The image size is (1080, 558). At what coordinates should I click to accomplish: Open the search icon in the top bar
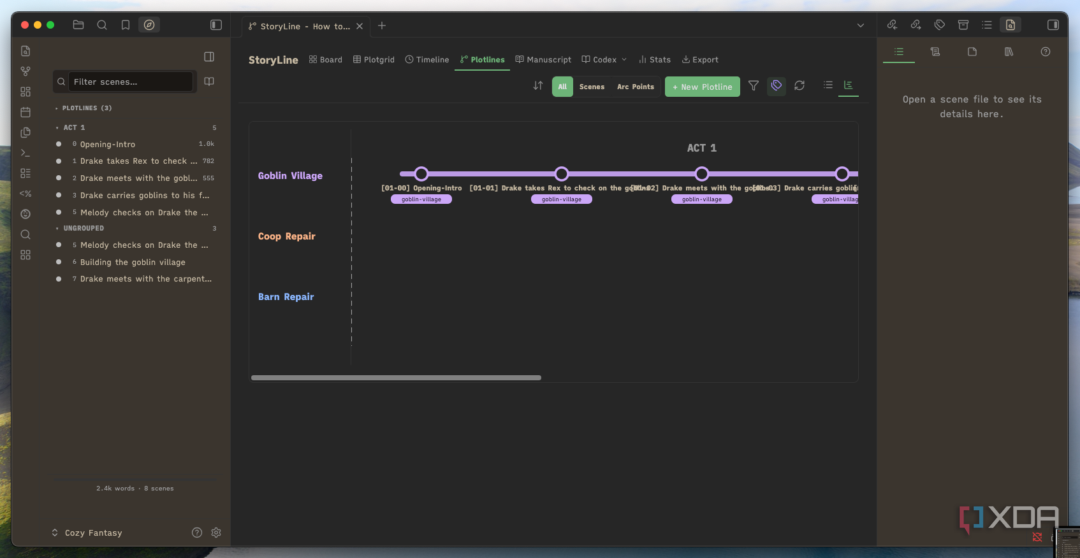pyautogui.click(x=102, y=25)
